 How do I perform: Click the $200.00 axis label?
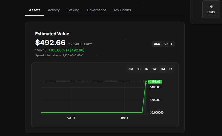pyautogui.click(x=155, y=100)
